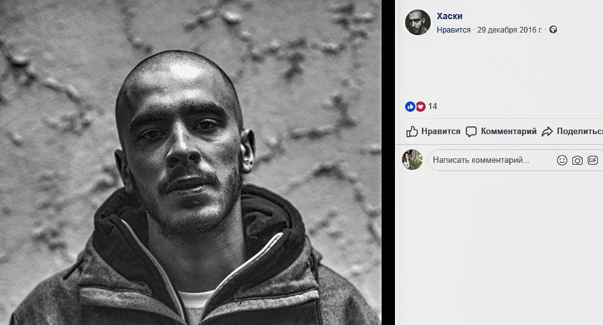Viewport: 603px width, 325px height.
Task: Click the black-and-white portrait photo
Action: coord(191,162)
